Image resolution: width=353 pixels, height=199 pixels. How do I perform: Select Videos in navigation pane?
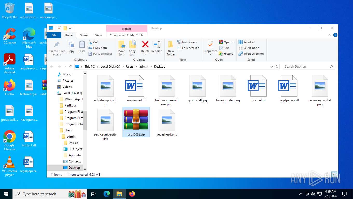[67, 87]
